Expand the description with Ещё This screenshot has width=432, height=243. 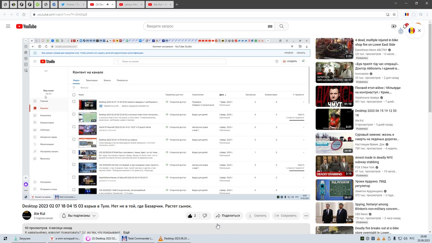(126, 233)
